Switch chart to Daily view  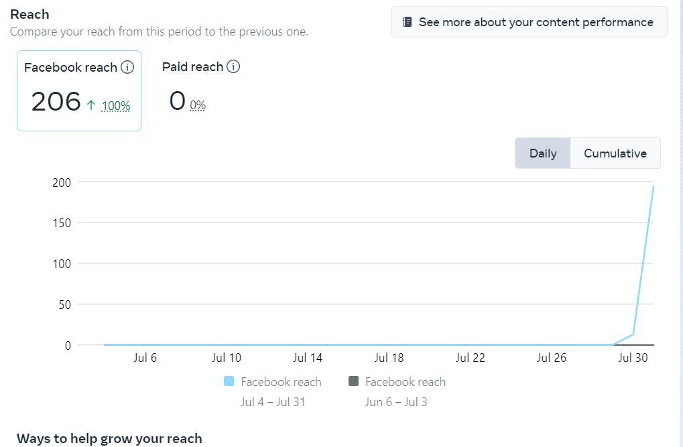(543, 153)
